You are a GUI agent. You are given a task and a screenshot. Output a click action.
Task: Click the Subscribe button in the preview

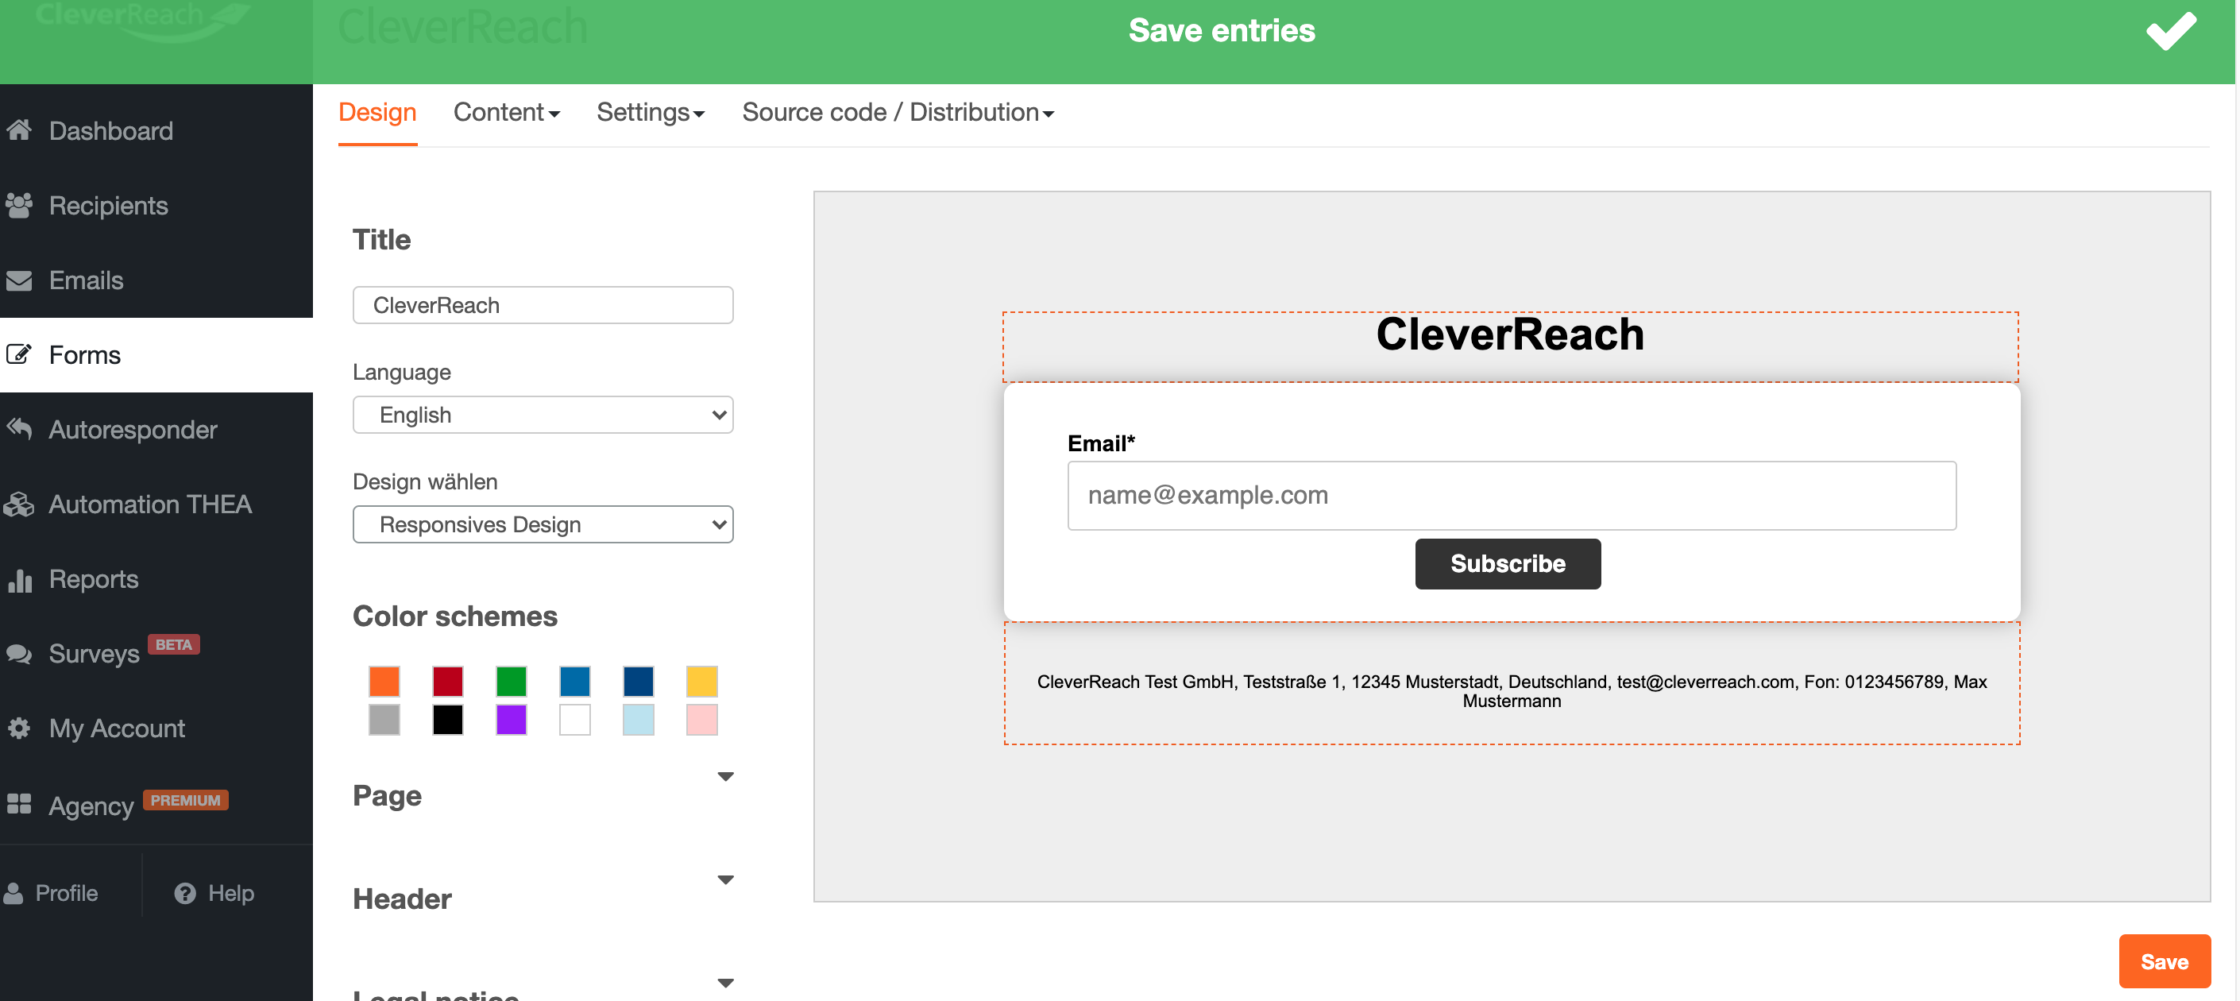(x=1507, y=563)
